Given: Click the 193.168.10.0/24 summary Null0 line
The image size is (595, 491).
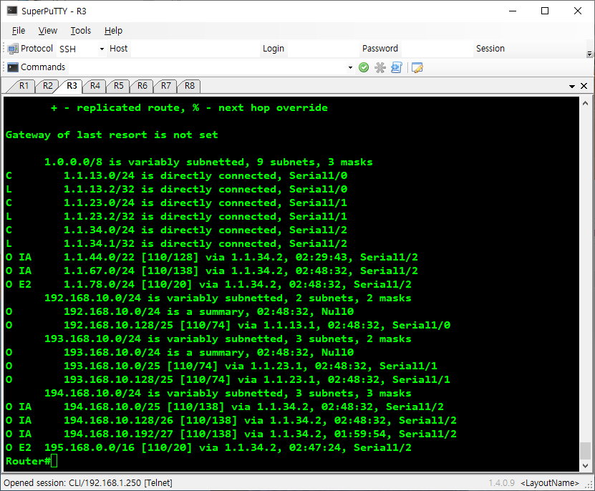Looking at the screenshot, I should 180,352.
